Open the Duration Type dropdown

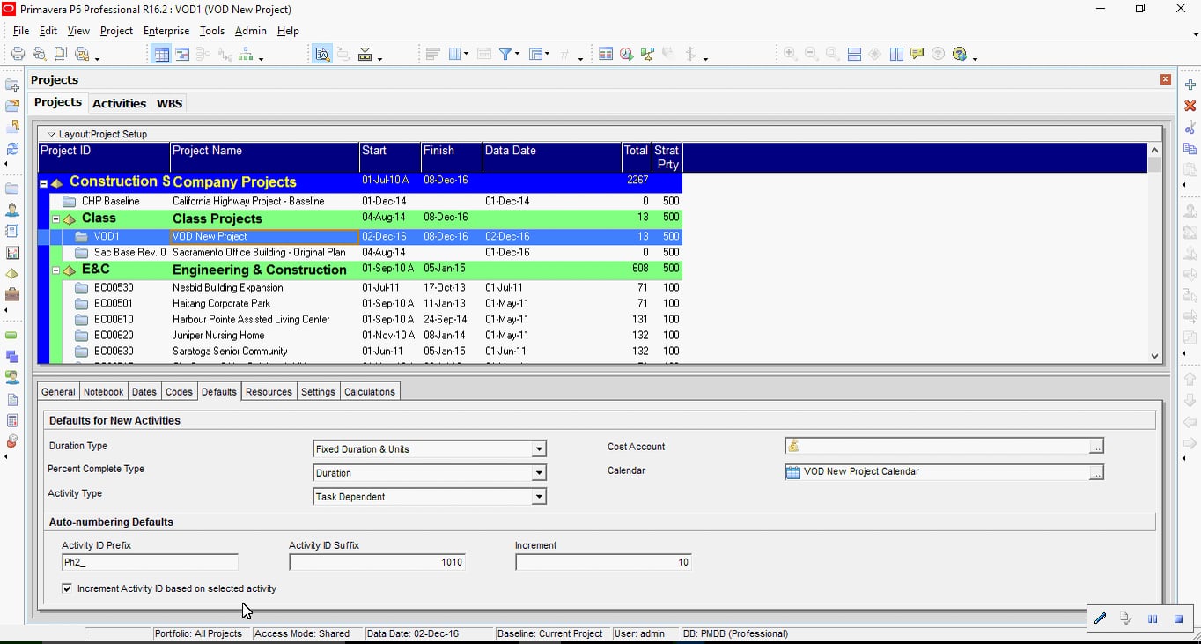[x=538, y=449]
